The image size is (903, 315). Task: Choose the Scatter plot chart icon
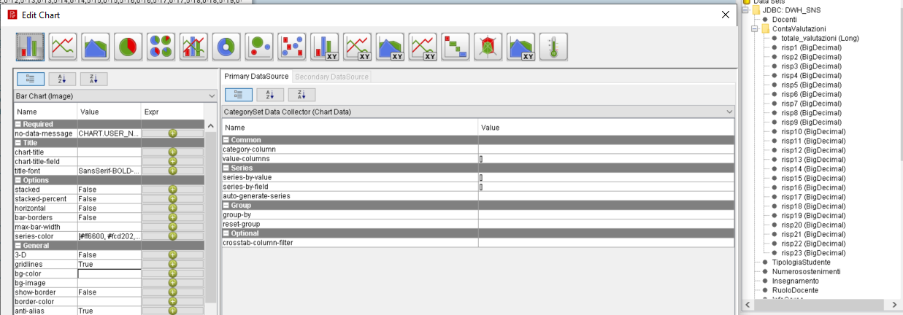[x=292, y=46]
